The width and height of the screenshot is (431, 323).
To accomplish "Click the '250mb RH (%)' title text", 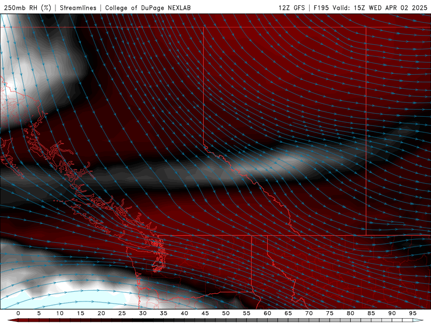I will [27, 8].
